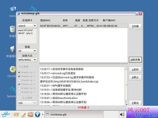Launch the screenshot camera icon in taskbar

(x=31, y=114)
